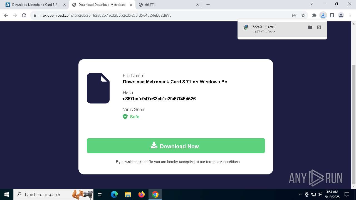Image resolution: width=356 pixels, height=200 pixels.
Task: Switch to Download Metrobank Card 3.71 tab
Action: (x=35, y=5)
